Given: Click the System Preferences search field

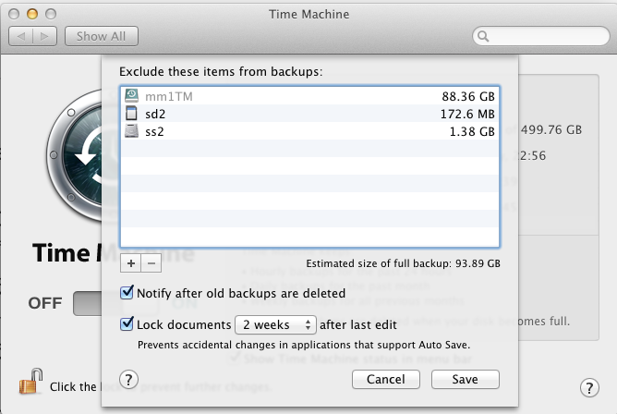Looking at the screenshot, I should [x=538, y=37].
